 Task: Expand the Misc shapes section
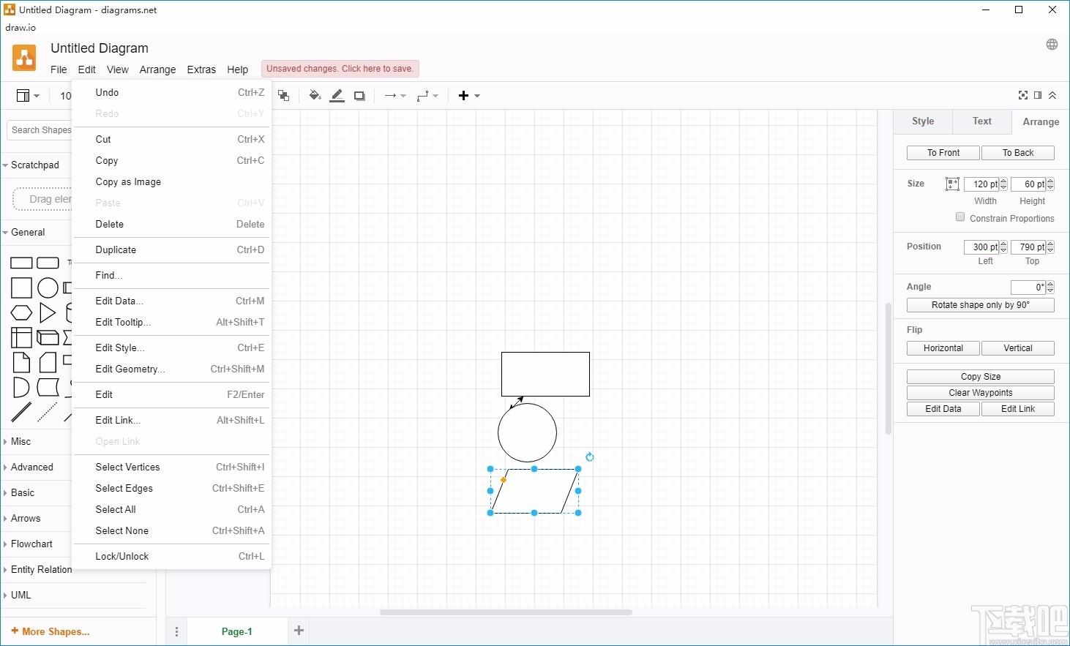click(20, 442)
